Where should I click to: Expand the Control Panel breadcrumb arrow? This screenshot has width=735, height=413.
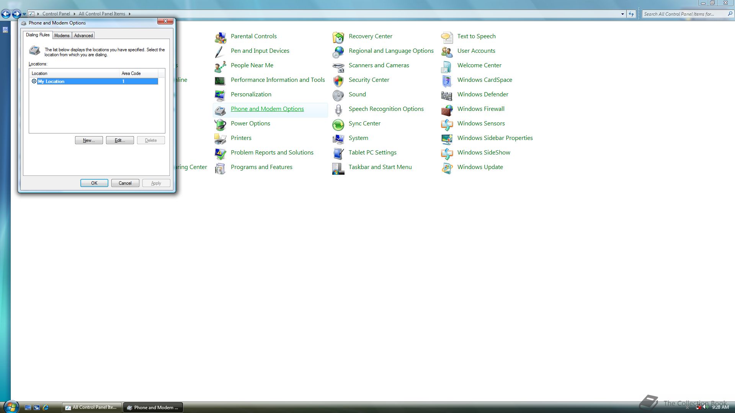pos(75,14)
